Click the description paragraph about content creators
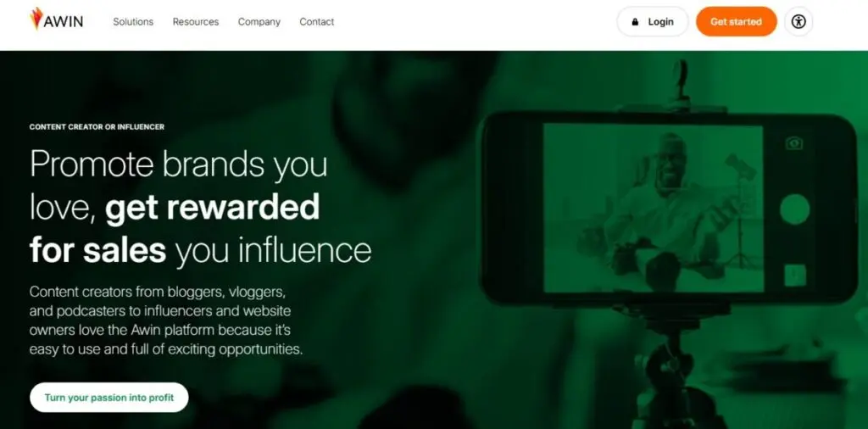 coord(167,320)
